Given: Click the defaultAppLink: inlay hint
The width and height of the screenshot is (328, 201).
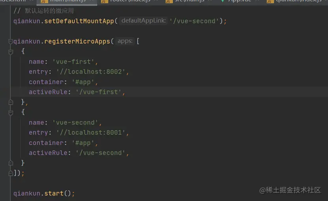Looking at the screenshot, I should coord(144,20).
